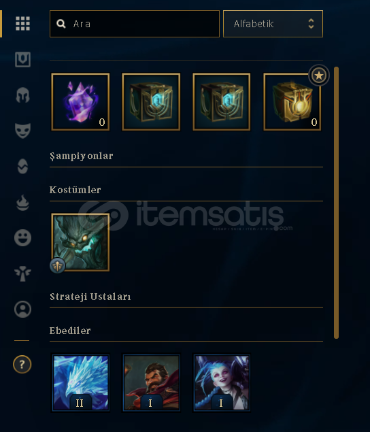The width and height of the screenshot is (370, 432).
Task: Click the Ara search field
Action: point(135,24)
